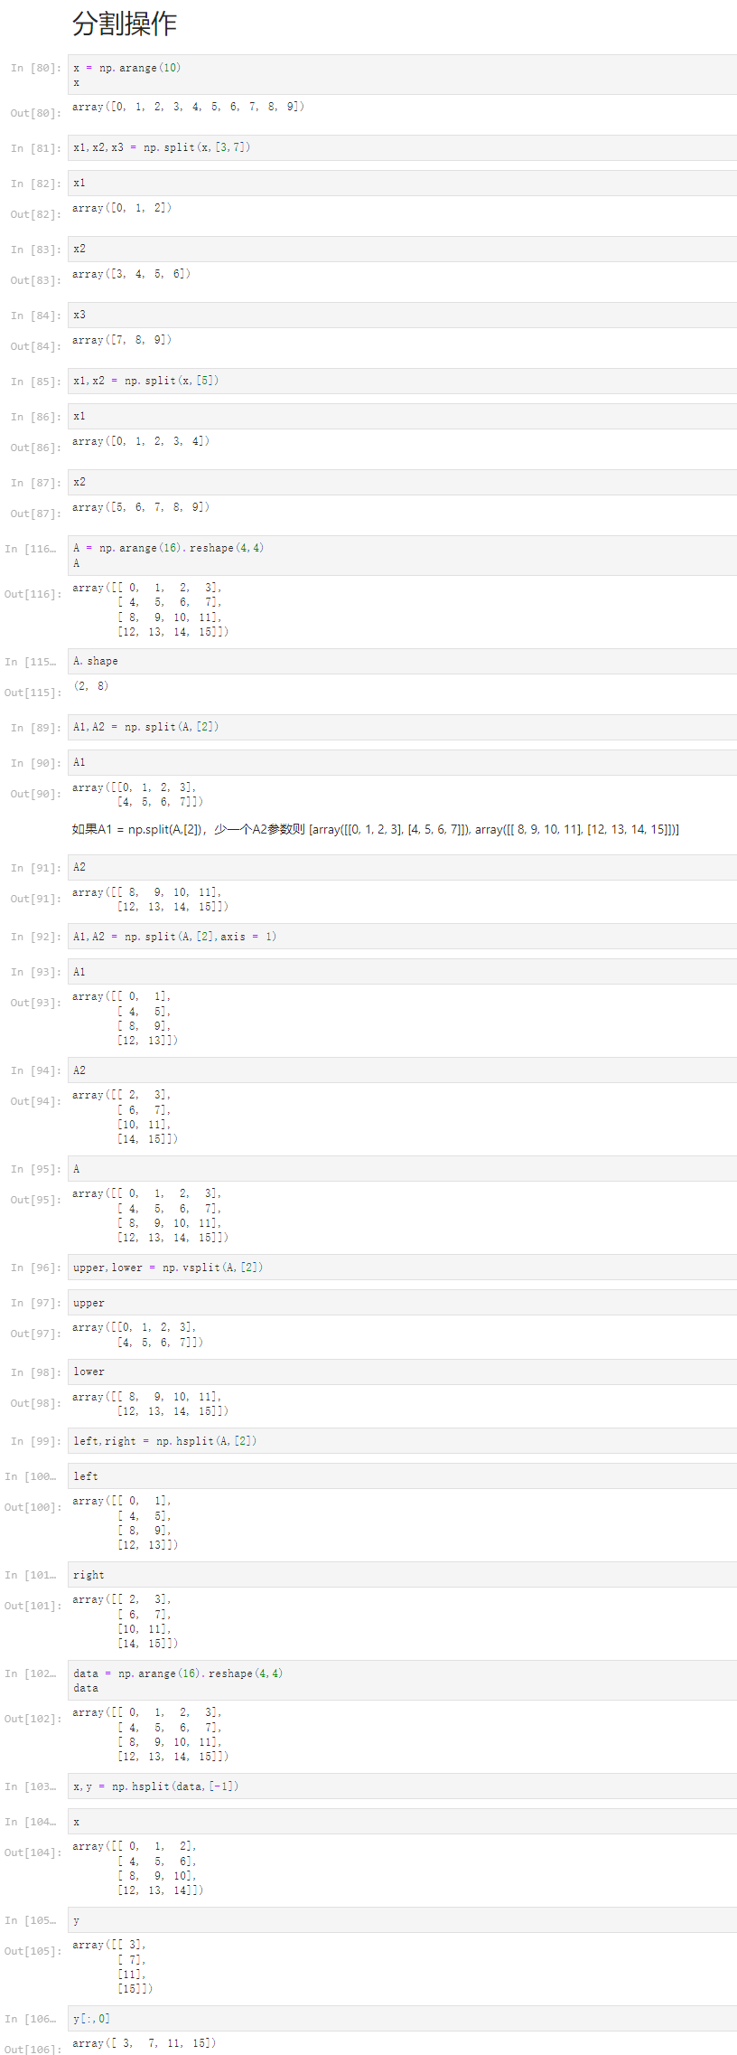Screen dimensions: 737x2055
Task: Click the code cell containing upper
Action: coord(402,1304)
